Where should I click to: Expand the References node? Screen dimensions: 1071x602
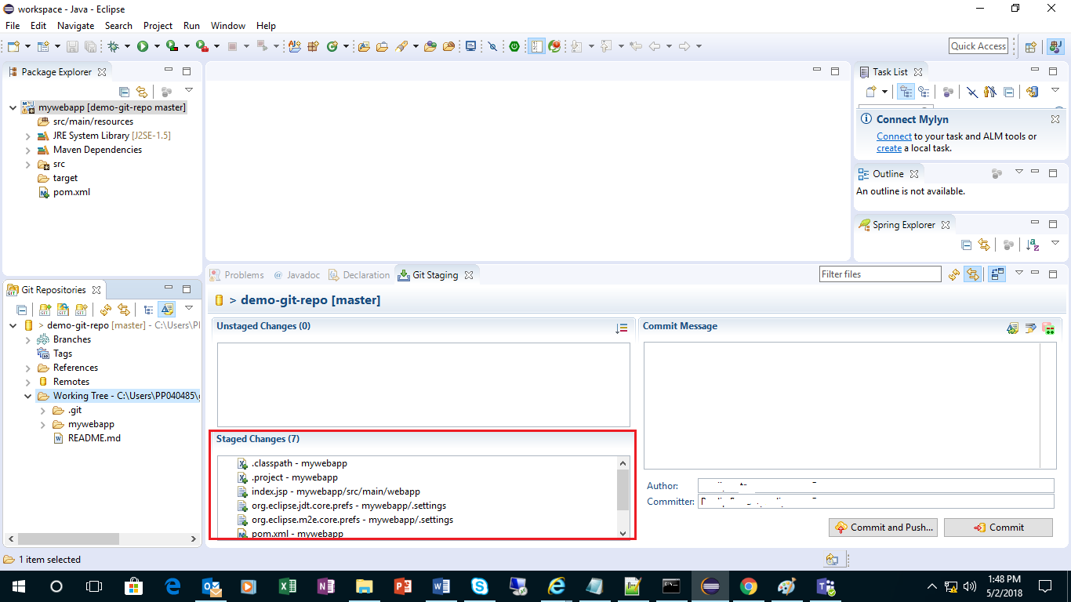[28, 368]
